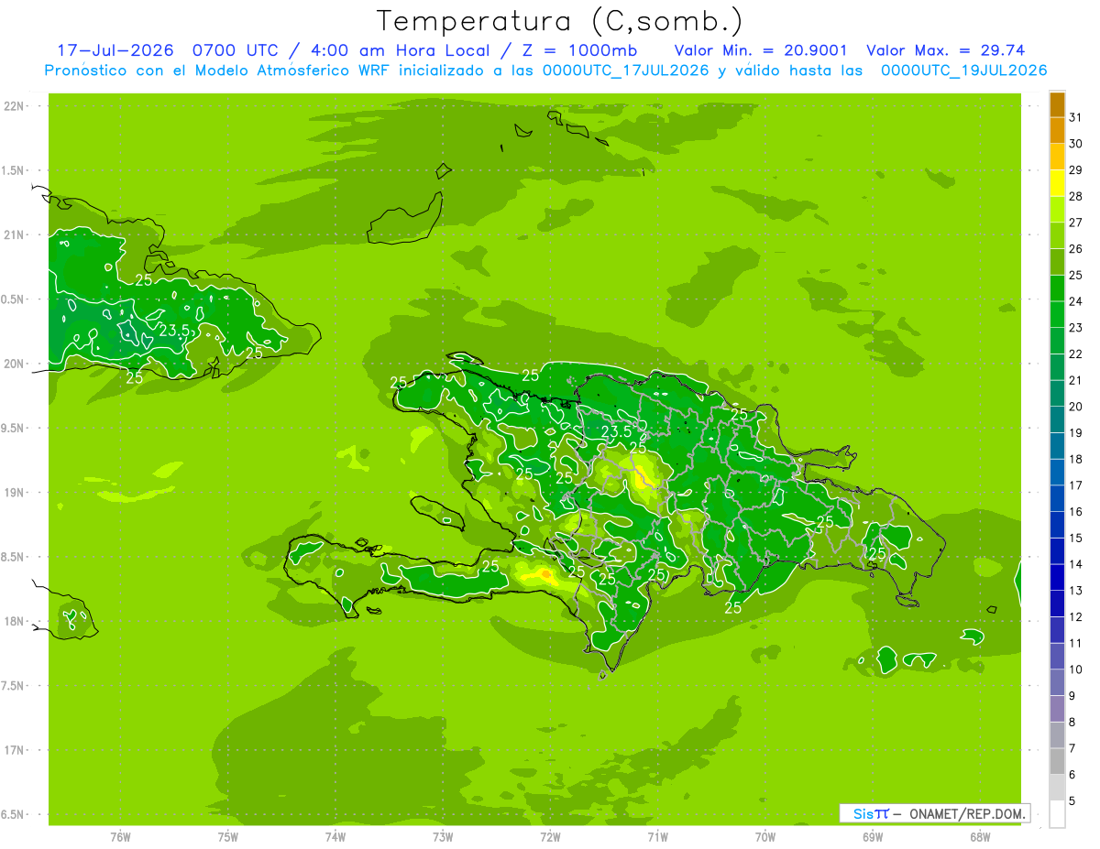
Task: Click the "22N" latitude axis label
Action: pyautogui.click(x=14, y=106)
